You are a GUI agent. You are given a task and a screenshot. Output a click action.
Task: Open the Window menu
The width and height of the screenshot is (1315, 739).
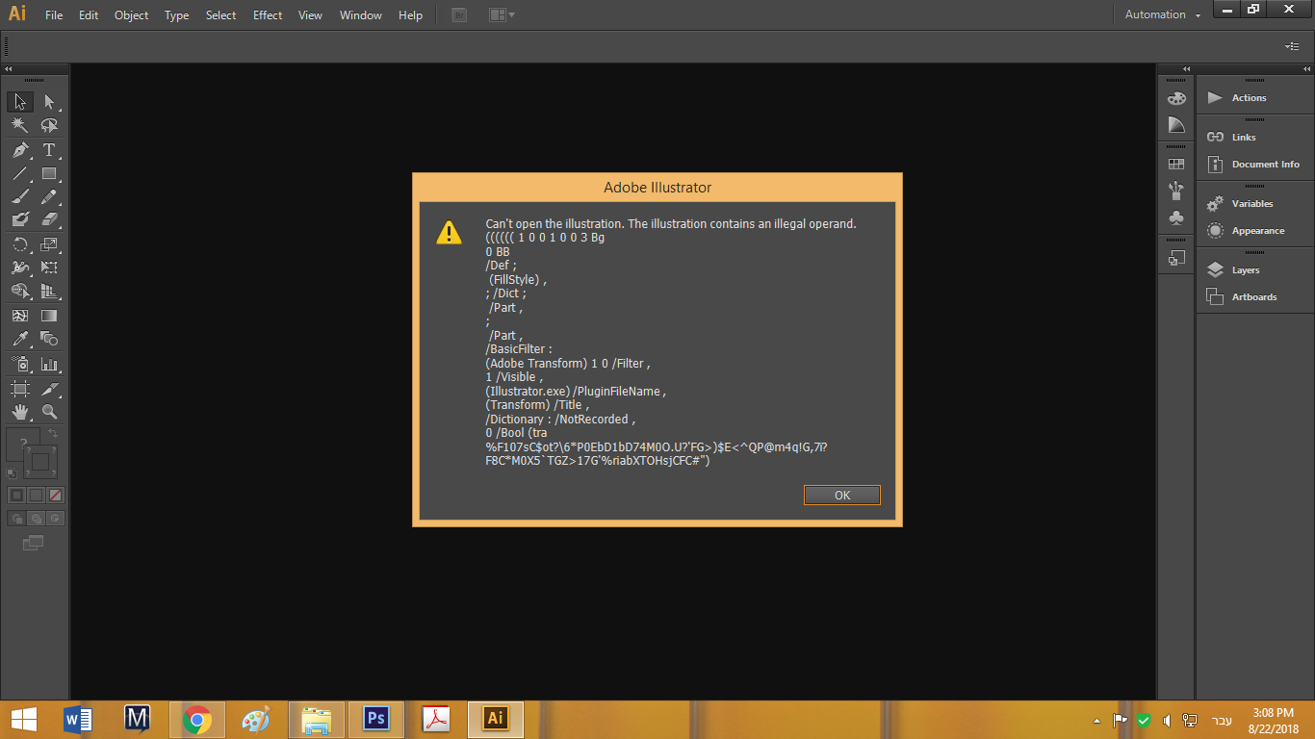(361, 15)
